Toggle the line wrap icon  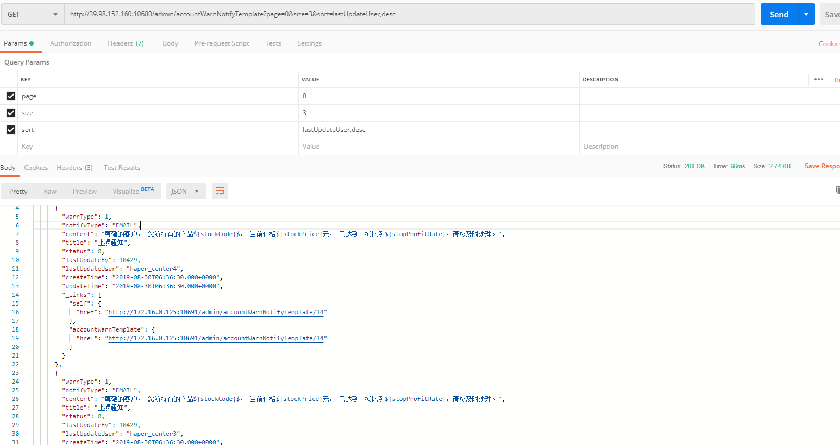click(x=220, y=191)
